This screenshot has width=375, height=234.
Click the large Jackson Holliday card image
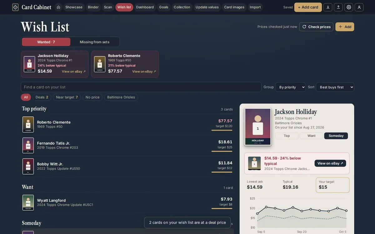[x=258, y=127]
